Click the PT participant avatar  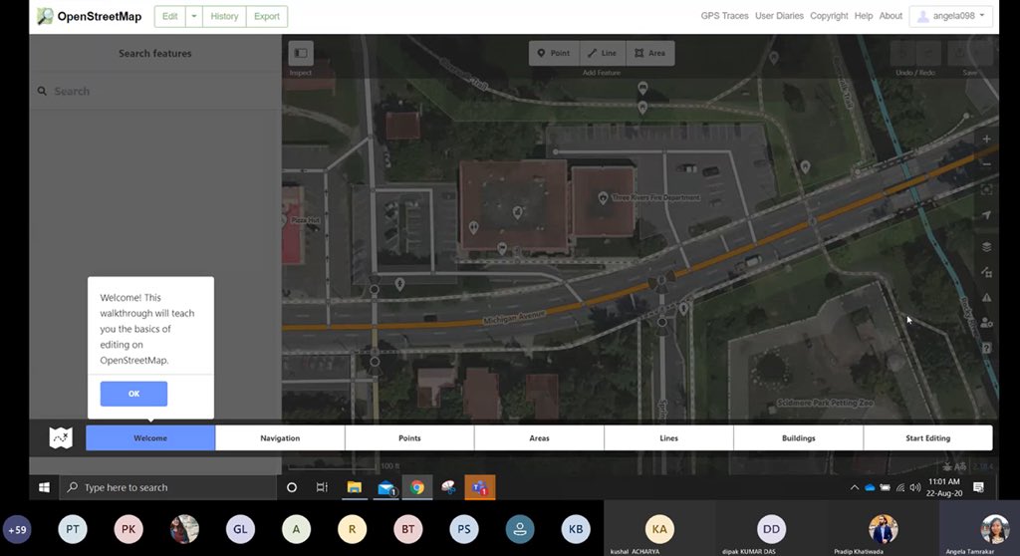coord(72,530)
